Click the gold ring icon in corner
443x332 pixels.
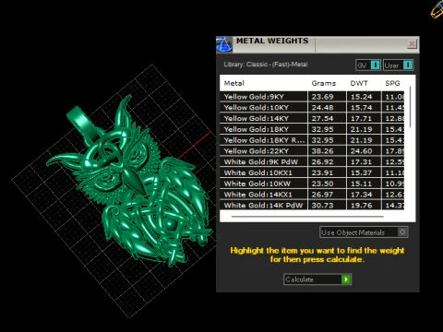tap(437, 10)
